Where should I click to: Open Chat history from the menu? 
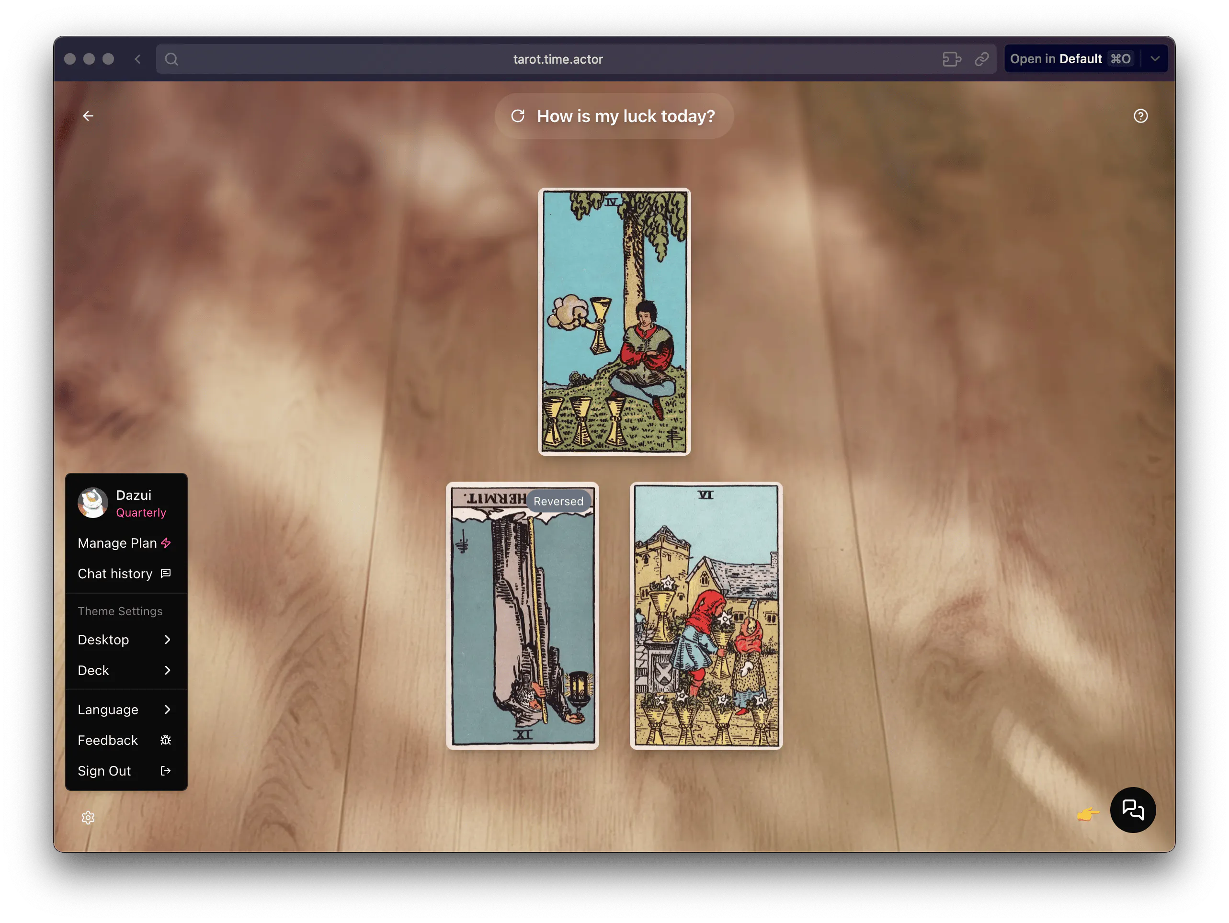coord(126,574)
